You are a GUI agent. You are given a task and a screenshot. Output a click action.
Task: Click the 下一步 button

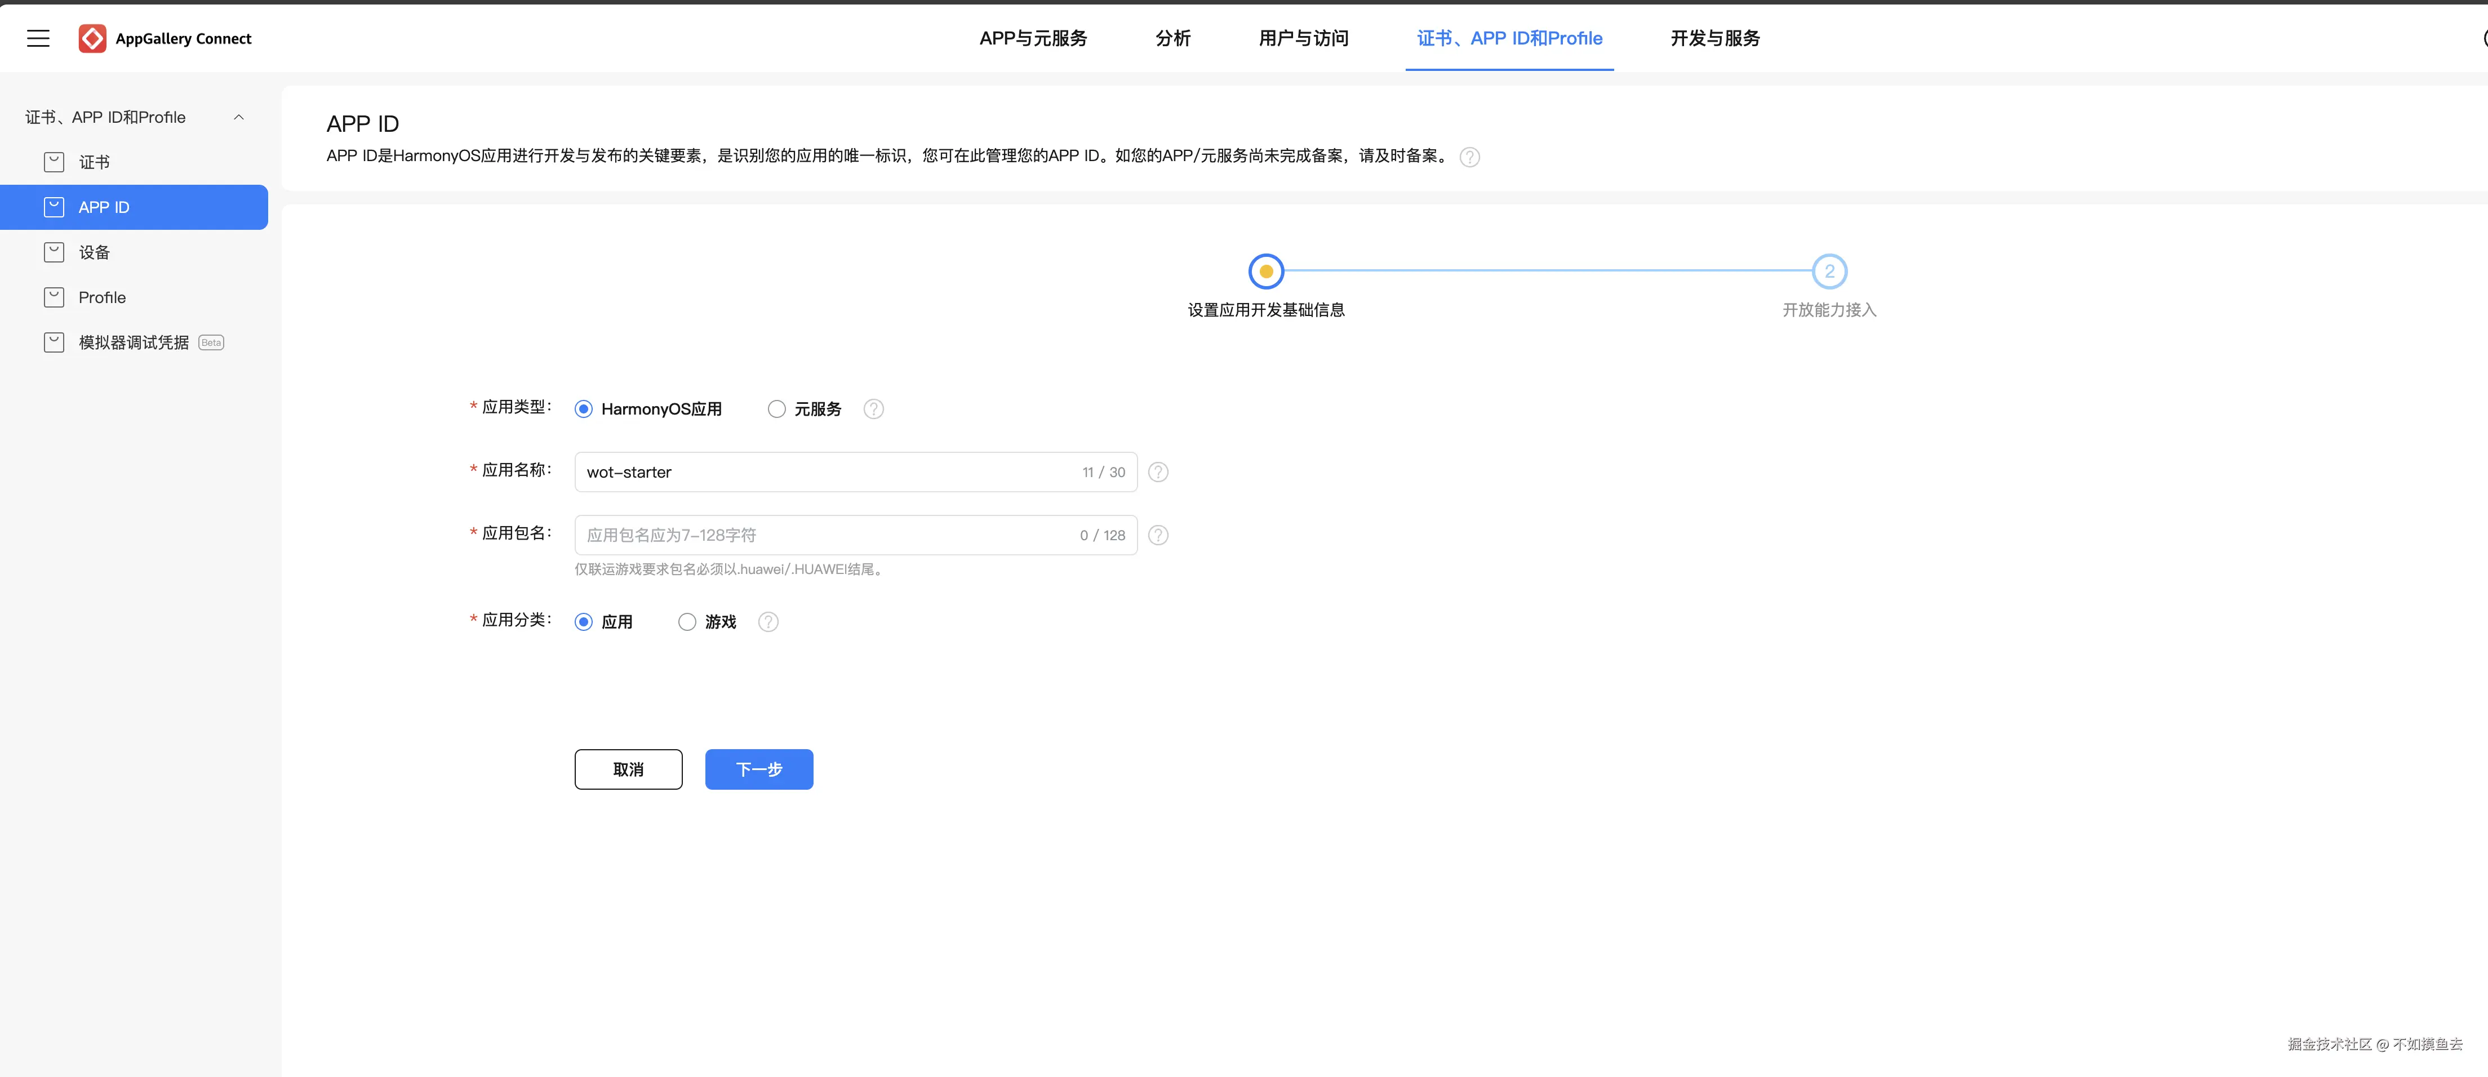pyautogui.click(x=758, y=770)
